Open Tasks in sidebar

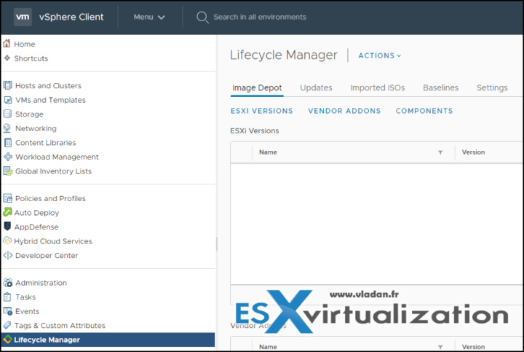(x=25, y=297)
